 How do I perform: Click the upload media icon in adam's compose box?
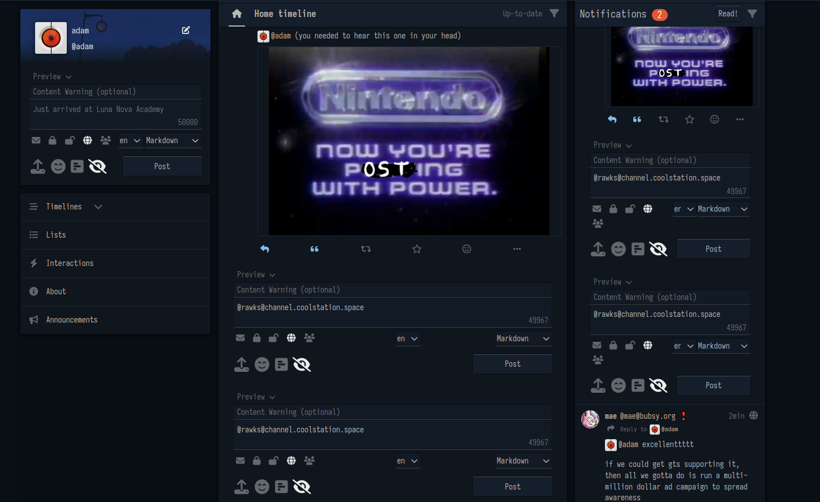coord(38,166)
